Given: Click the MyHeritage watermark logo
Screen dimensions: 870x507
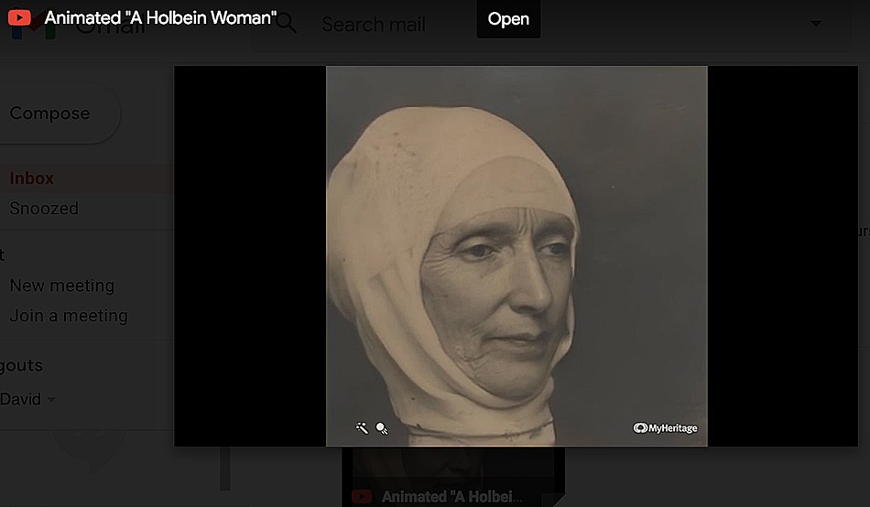Looking at the screenshot, I should click(665, 427).
